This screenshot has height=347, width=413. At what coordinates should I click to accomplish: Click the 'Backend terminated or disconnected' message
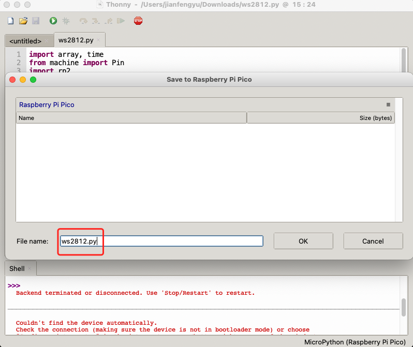coord(135,293)
